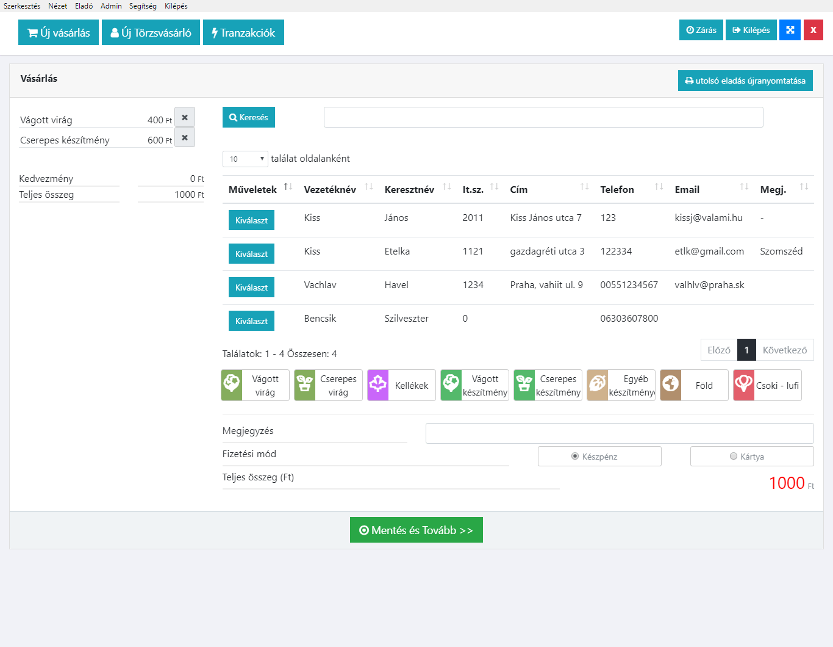
Task: Delete the Cserepes készítmény cart line
Action: pyautogui.click(x=185, y=137)
